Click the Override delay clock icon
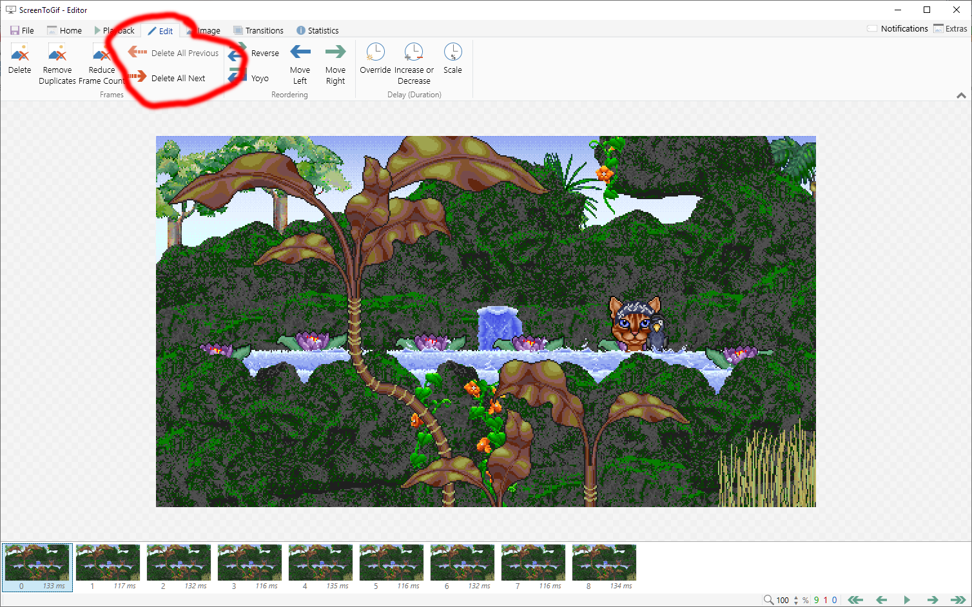Viewport: 972px width, 607px height. [375, 52]
